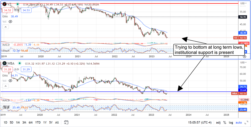
Task: Click the green market status dot beside WBA
Action: click(20, 63)
